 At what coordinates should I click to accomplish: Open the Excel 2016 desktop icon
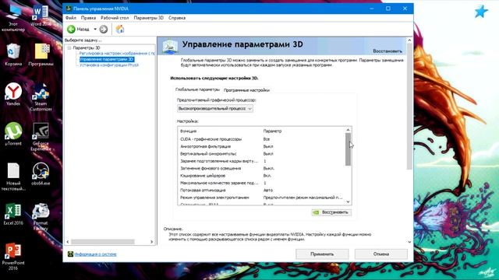pyautogui.click(x=13, y=214)
